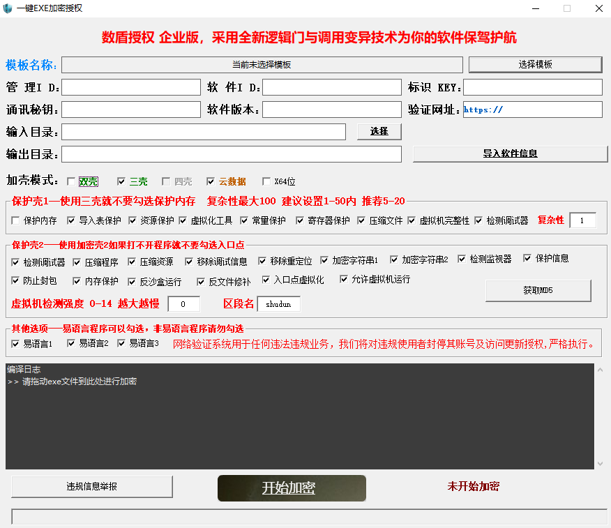This screenshot has width=611, height=528.
Task: Enable the 四壳 encryption mode checkbox
Action: coord(165,181)
